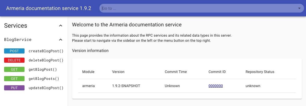Open the Go to dropdown arrow
Viewport: 306px width, 106px height.
pos(299,8)
